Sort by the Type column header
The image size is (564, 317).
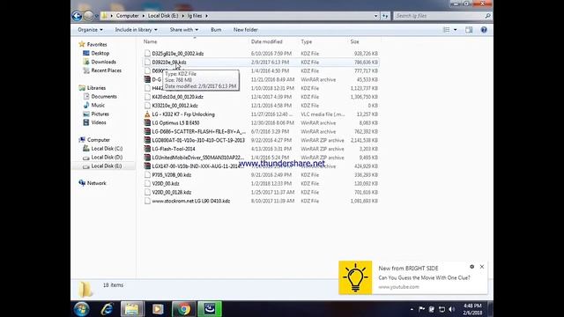(x=307, y=41)
